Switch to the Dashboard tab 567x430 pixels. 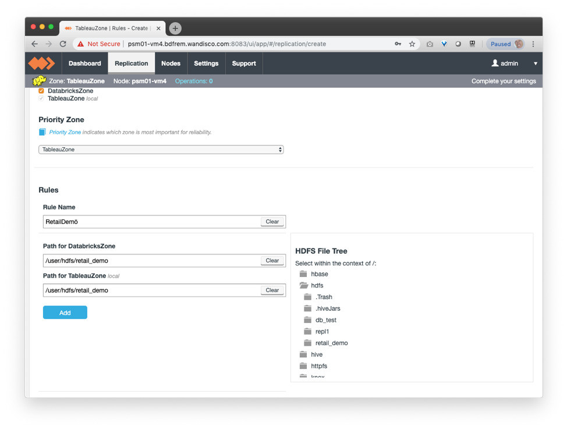84,63
